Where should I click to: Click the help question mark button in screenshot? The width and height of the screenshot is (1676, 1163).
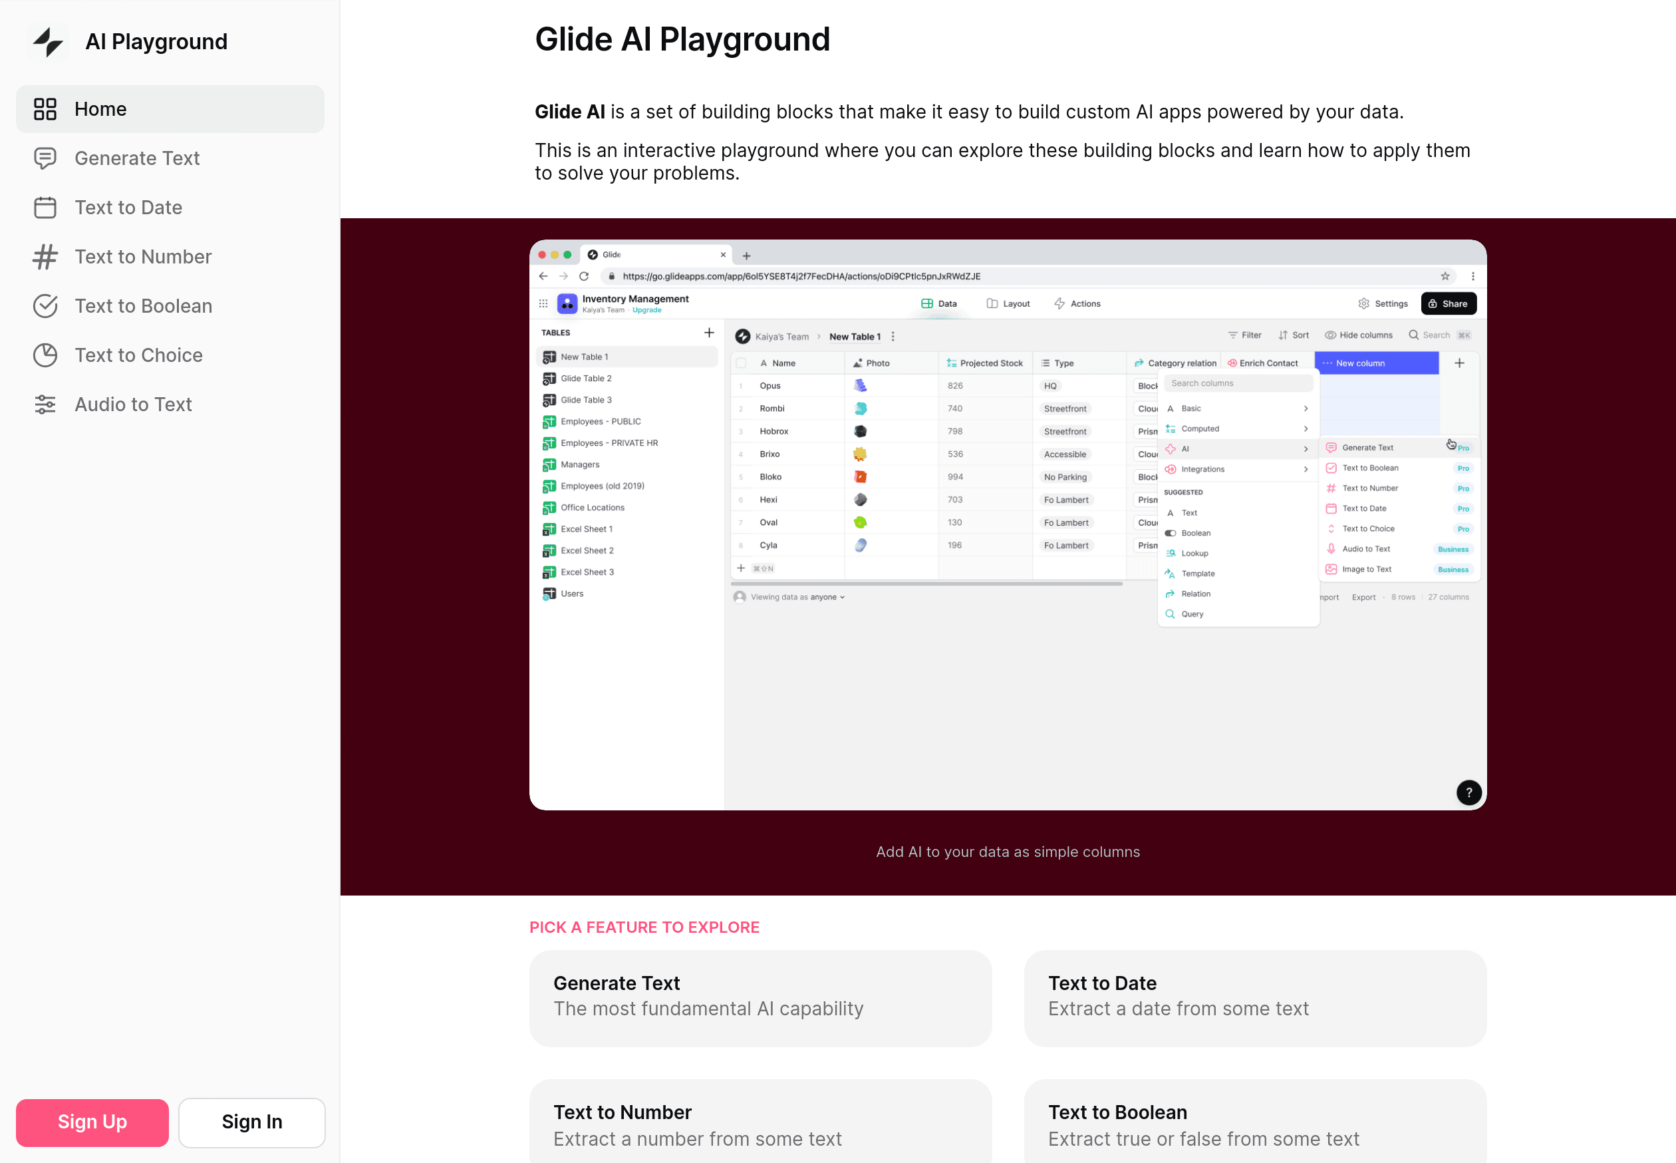tap(1468, 793)
